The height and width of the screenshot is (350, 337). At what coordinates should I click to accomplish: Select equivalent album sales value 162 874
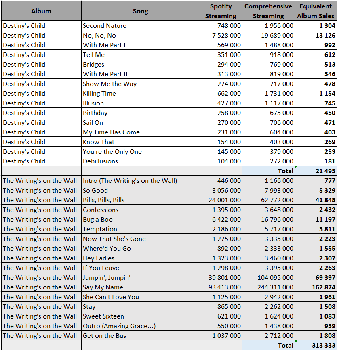(316, 287)
